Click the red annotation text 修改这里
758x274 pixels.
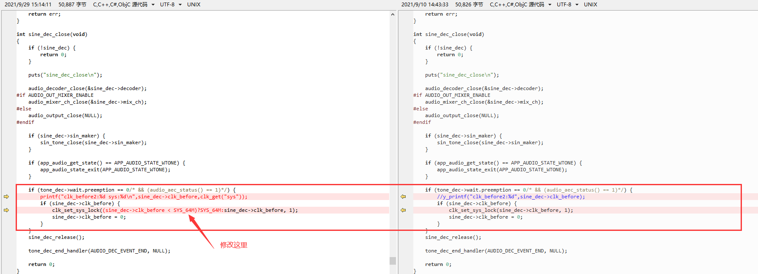(x=234, y=245)
